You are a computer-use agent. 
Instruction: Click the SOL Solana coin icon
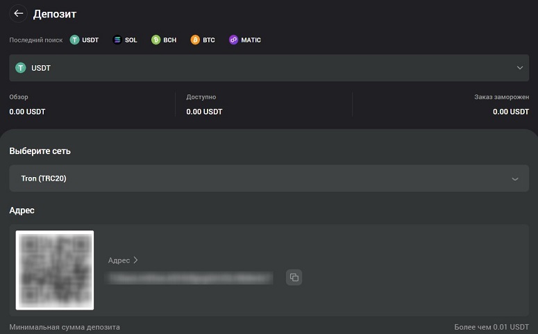pyautogui.click(x=117, y=40)
